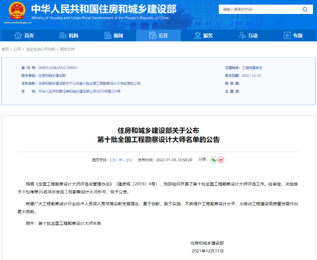Click the 专题 star icon
317x260 pixels.
tap(287, 35)
